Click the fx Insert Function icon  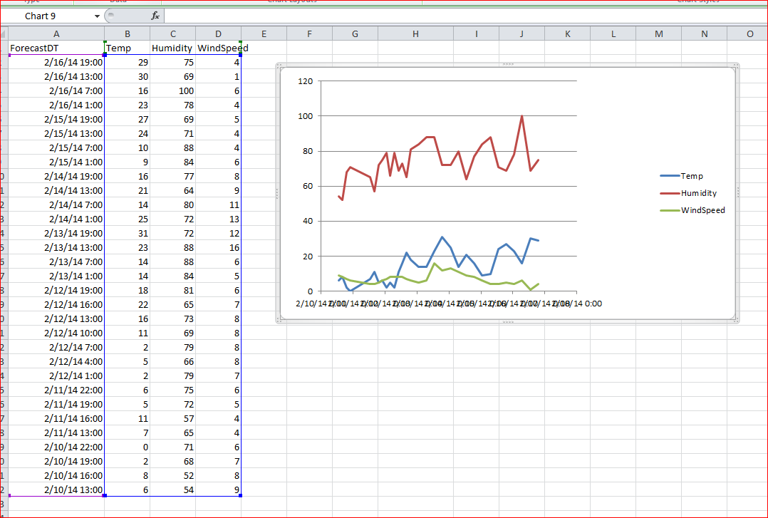tap(155, 16)
